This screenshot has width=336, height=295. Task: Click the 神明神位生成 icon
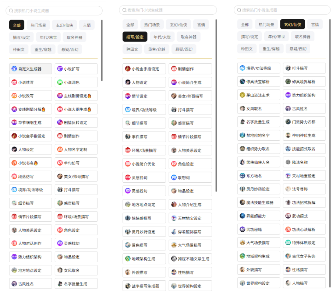click(x=288, y=135)
